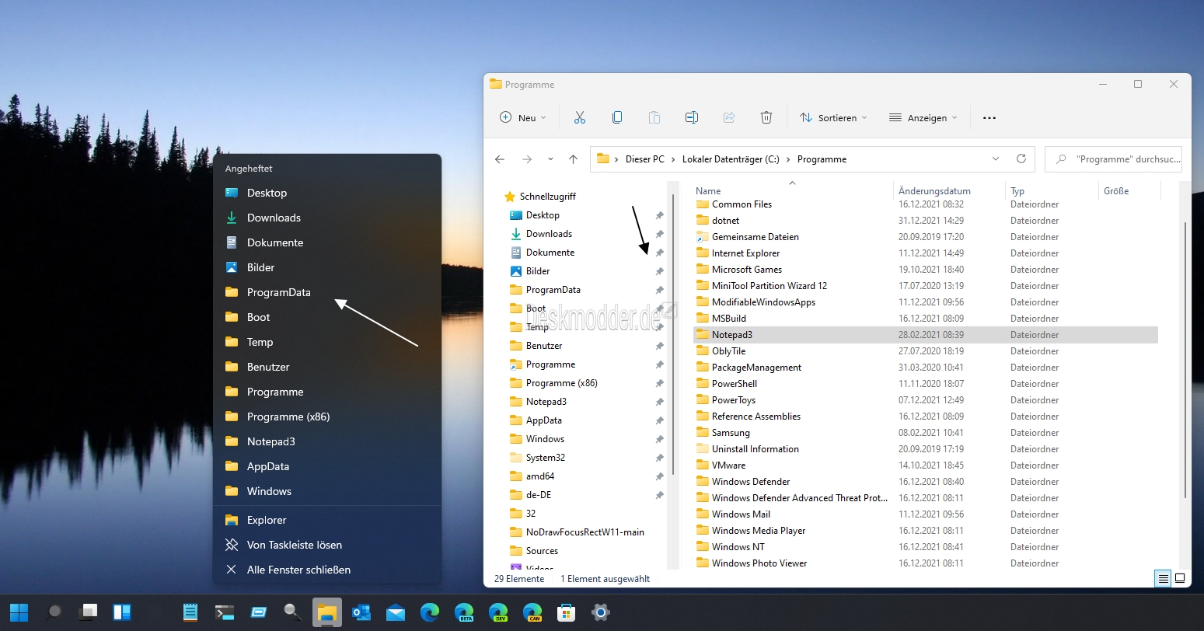
Task: Refresh the Programme folder view
Action: tap(1021, 159)
